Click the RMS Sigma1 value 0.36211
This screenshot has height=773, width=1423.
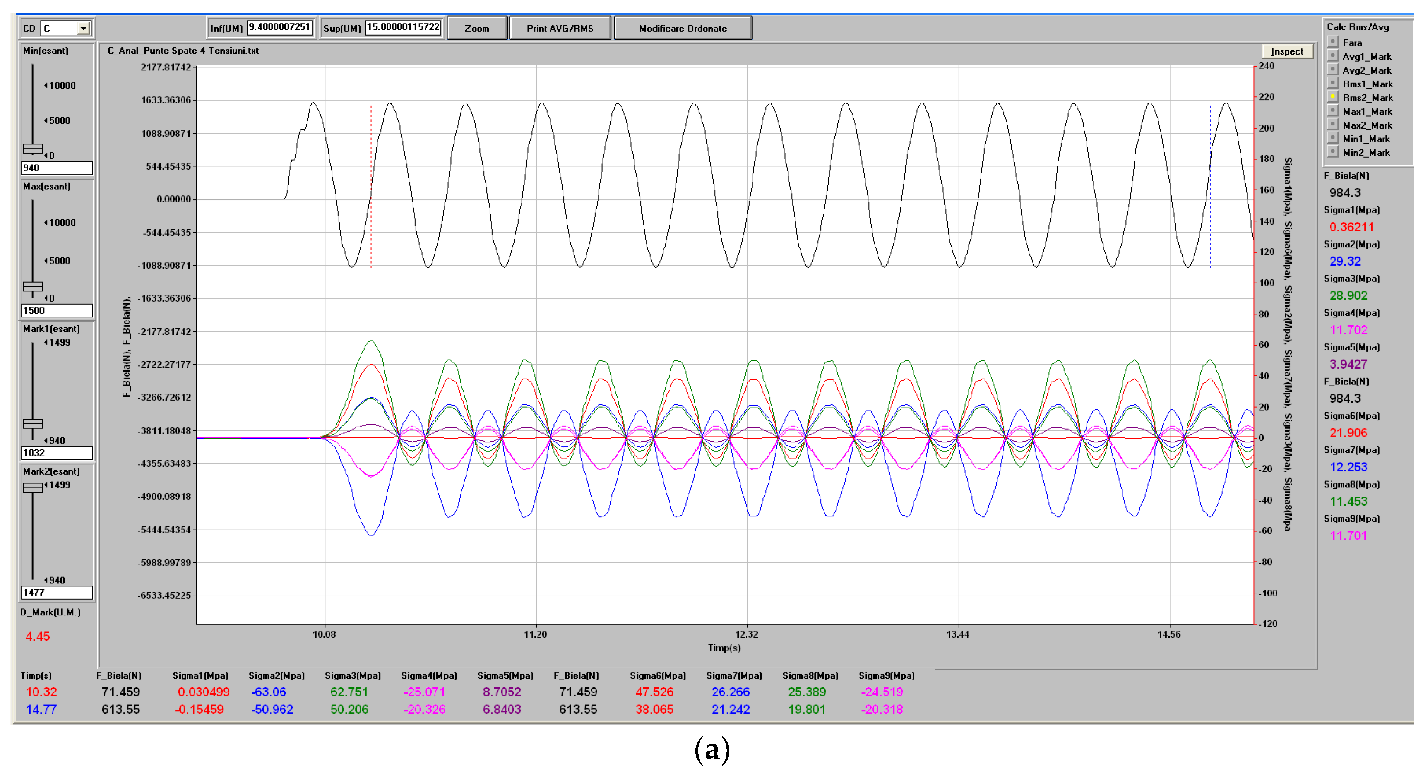(1351, 227)
